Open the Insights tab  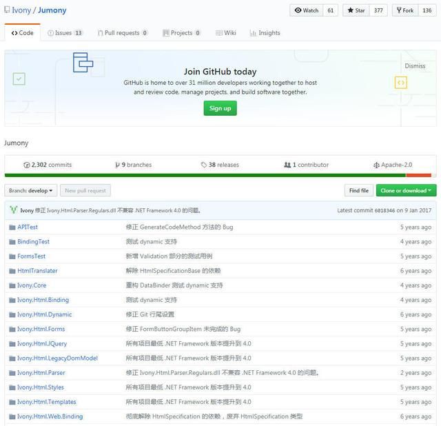[265, 33]
